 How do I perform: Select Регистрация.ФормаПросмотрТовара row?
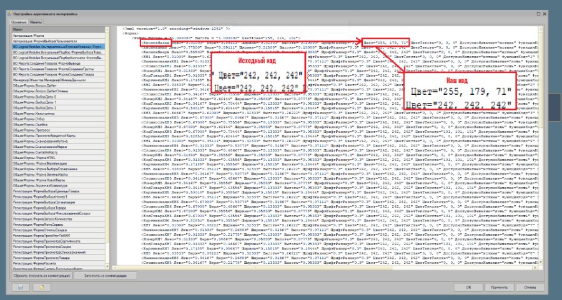[x=59, y=258]
